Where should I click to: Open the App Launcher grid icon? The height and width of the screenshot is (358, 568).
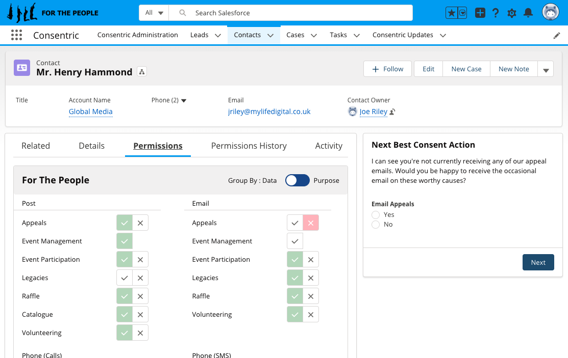click(16, 35)
